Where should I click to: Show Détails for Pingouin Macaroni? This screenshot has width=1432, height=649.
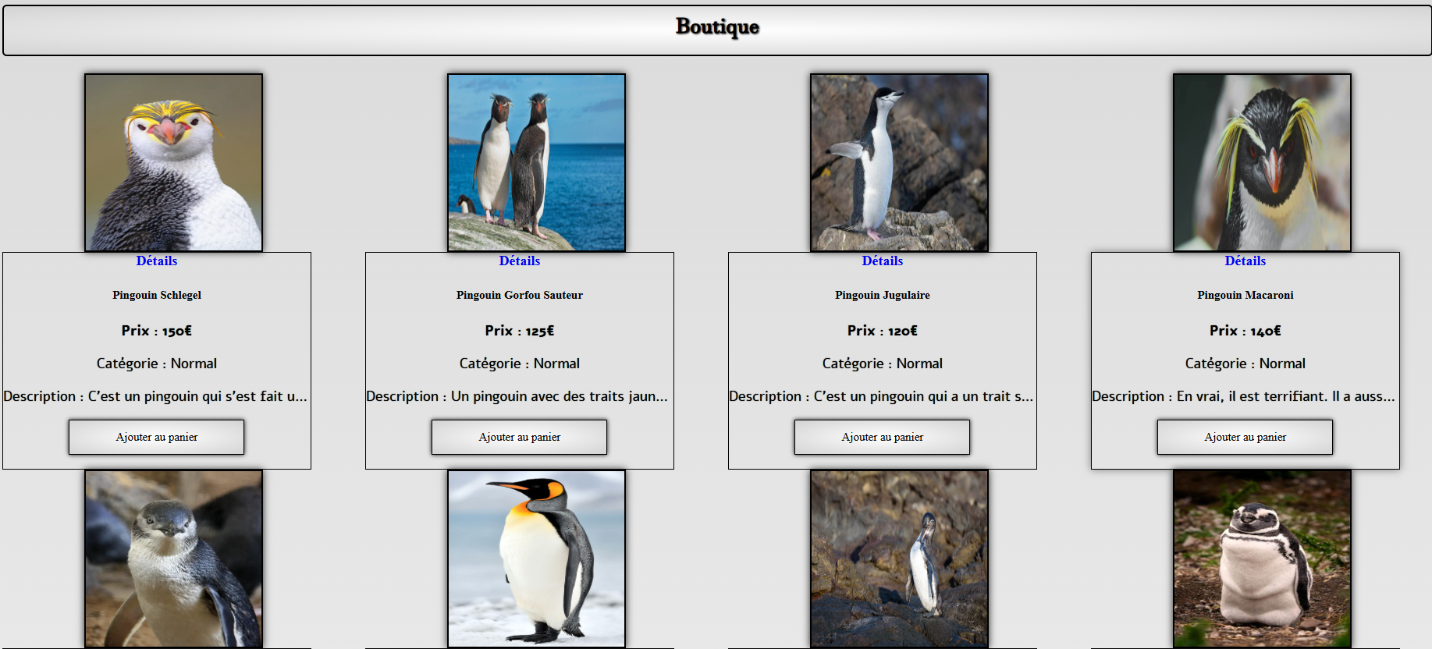tap(1245, 261)
